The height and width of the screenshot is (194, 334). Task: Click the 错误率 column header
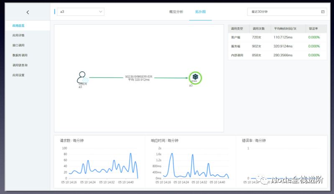pyautogui.click(x=314, y=28)
